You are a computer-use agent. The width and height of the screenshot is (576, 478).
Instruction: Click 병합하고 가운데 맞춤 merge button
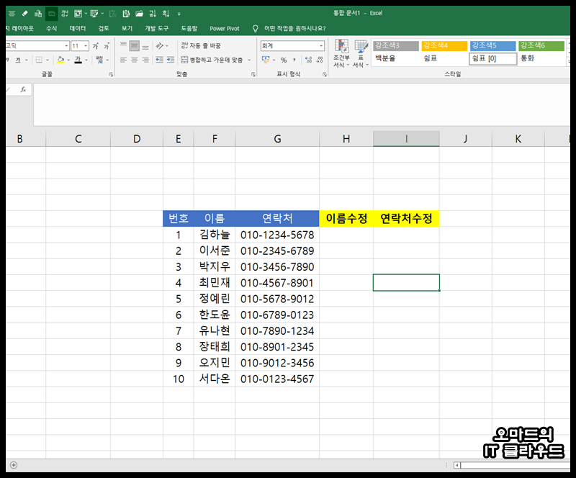pyautogui.click(x=212, y=60)
